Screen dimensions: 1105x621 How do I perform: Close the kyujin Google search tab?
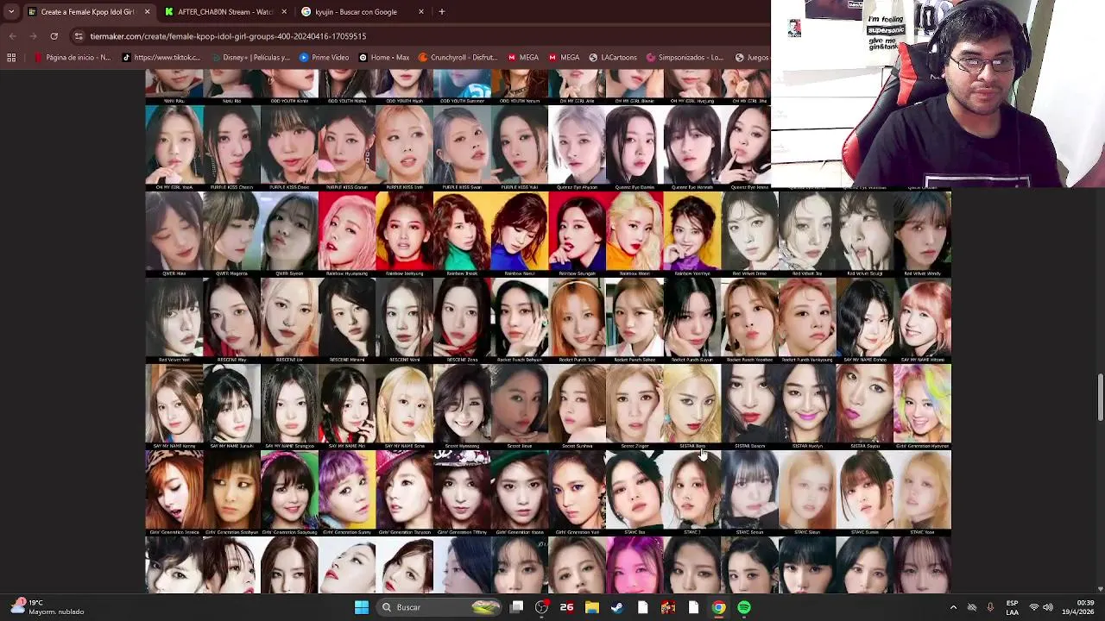tap(421, 12)
